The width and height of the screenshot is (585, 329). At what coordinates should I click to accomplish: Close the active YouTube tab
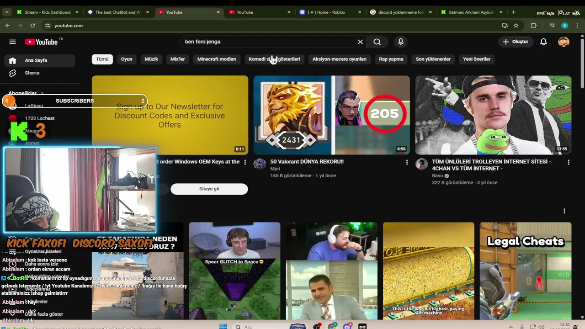click(x=218, y=12)
